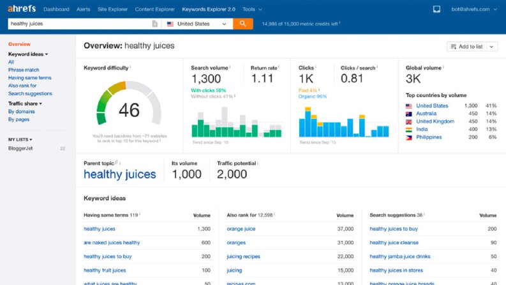Click the orange search magnifier button
This screenshot has width=506, height=285.
(x=242, y=24)
